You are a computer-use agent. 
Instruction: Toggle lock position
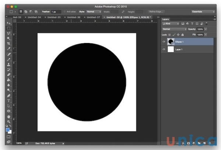pyautogui.click(x=178, y=35)
